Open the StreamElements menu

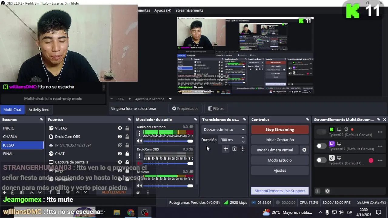pyautogui.click(x=189, y=10)
